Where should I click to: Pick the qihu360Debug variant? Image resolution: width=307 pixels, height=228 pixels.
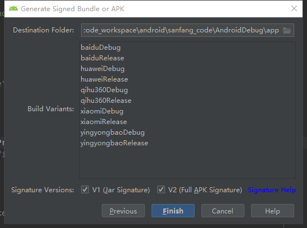187,90
